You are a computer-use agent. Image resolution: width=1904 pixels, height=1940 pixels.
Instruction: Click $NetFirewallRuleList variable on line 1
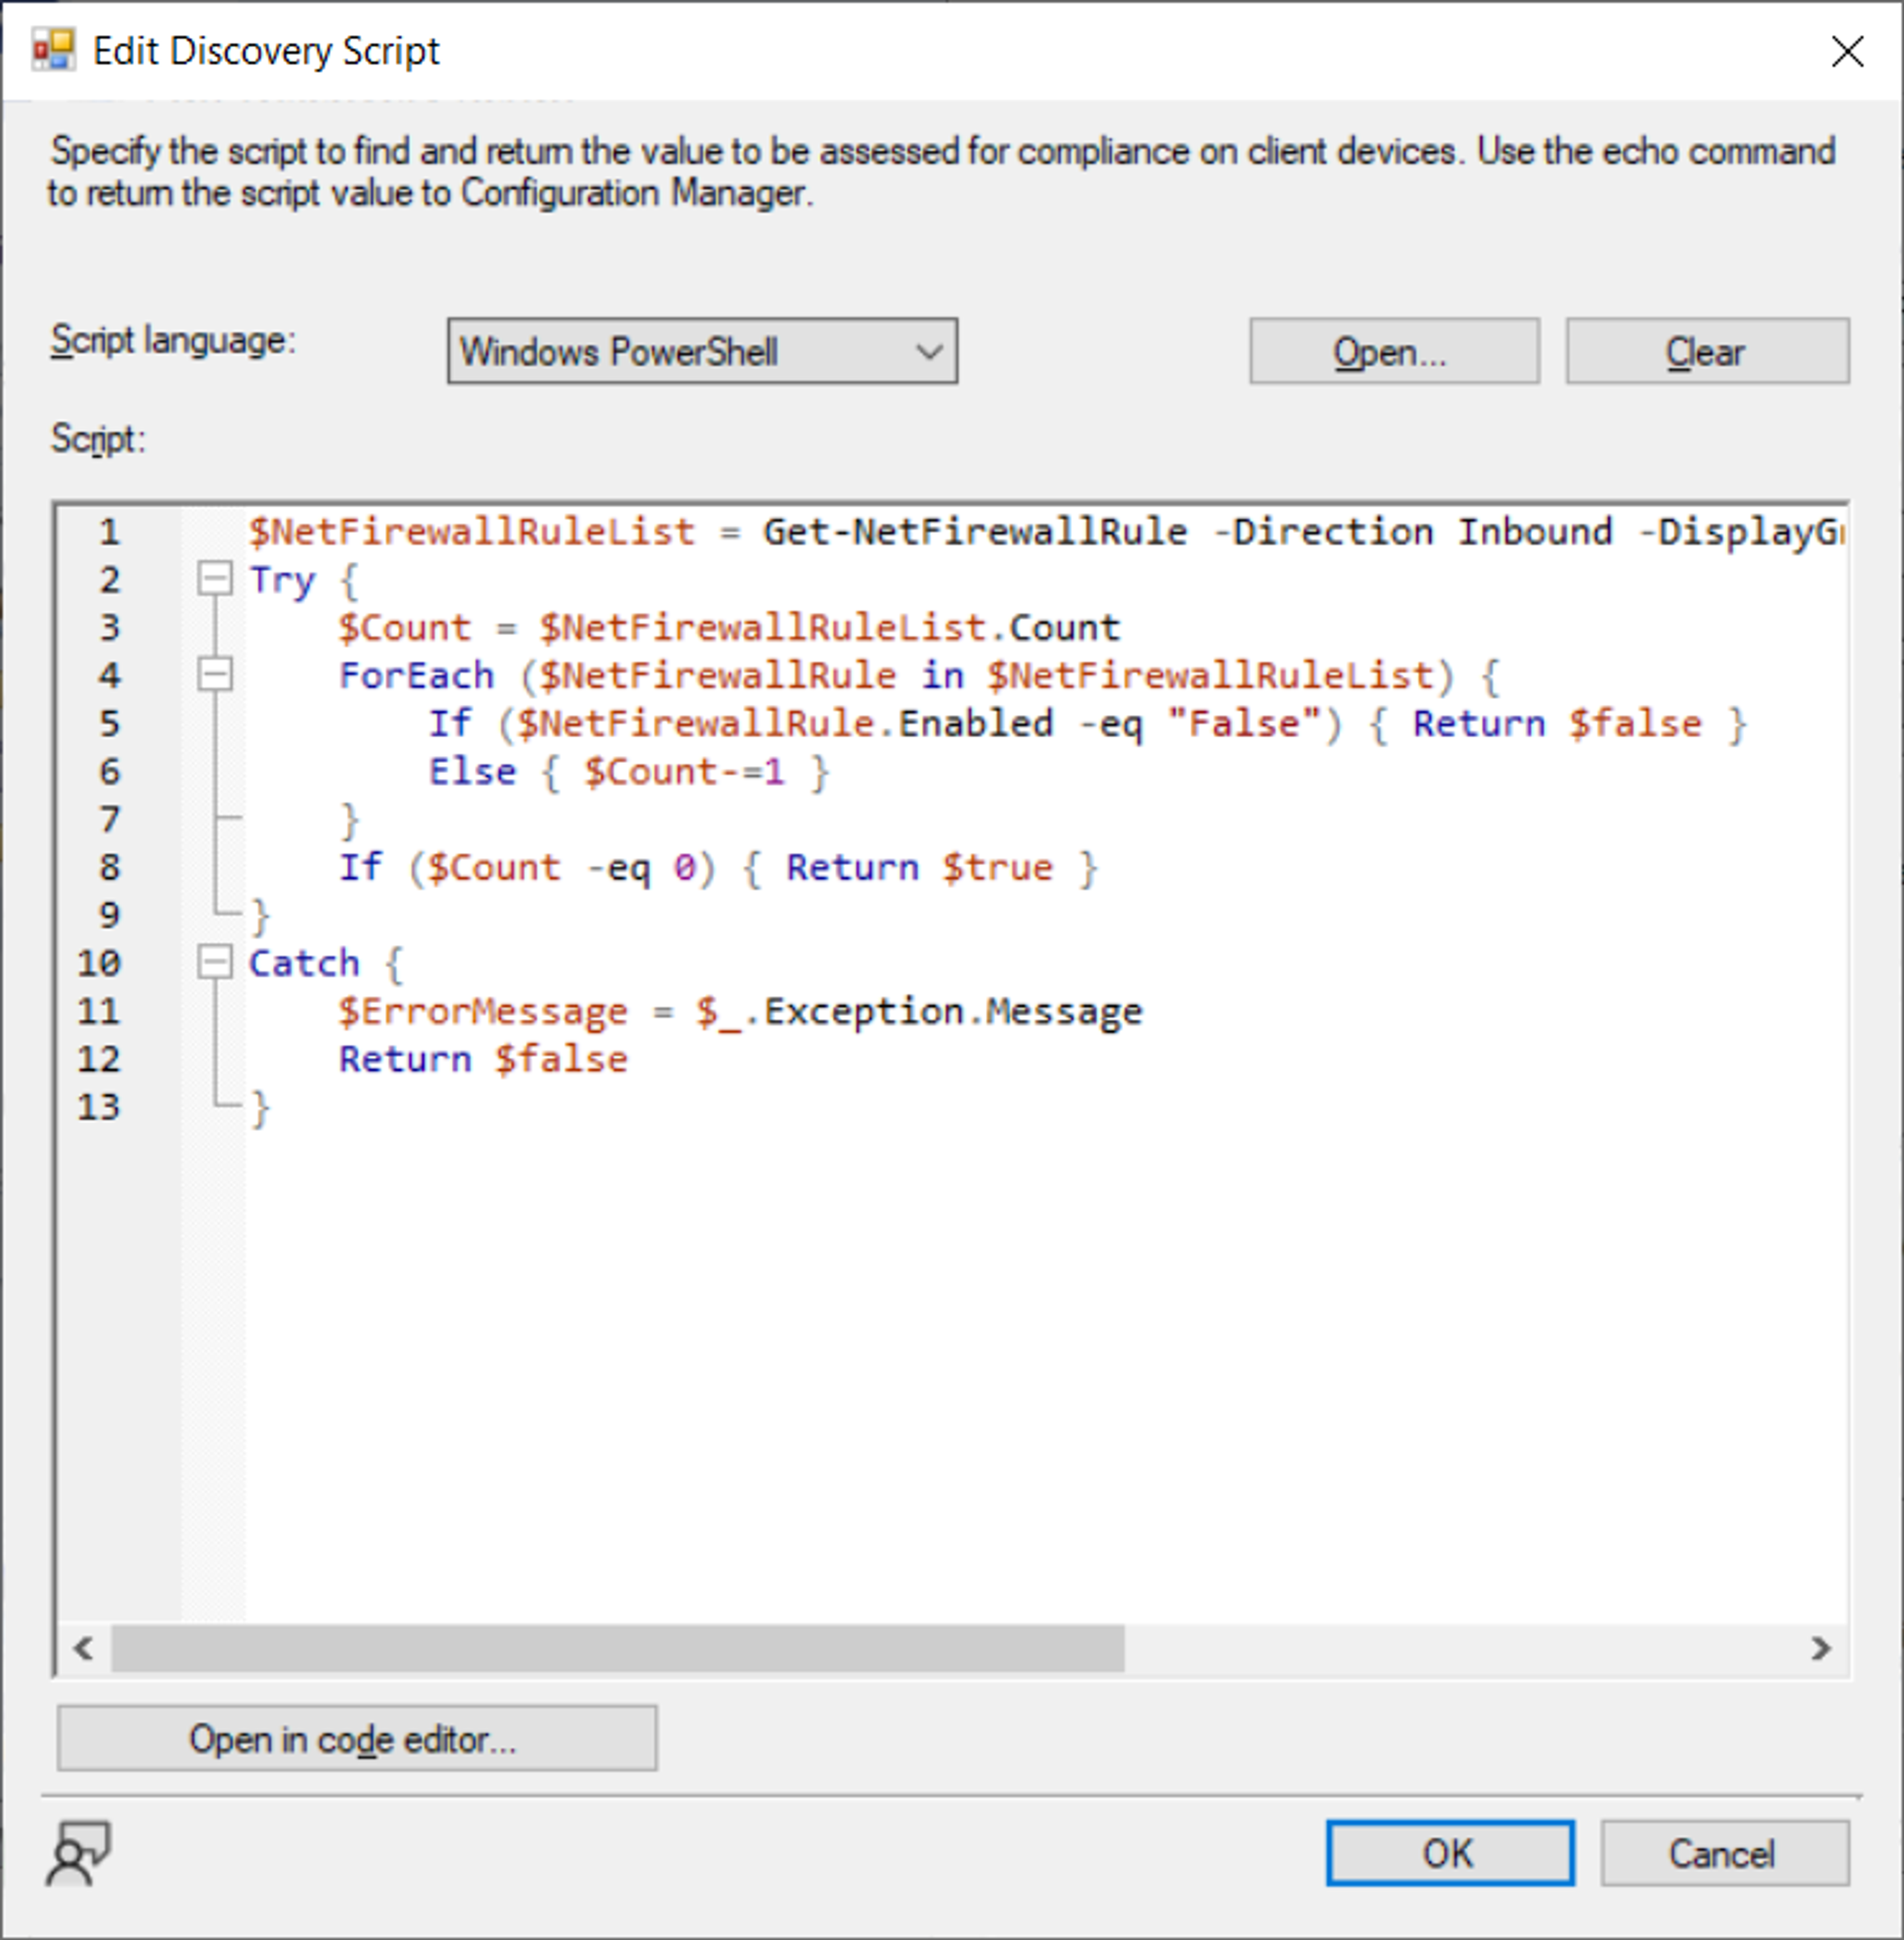(x=472, y=531)
